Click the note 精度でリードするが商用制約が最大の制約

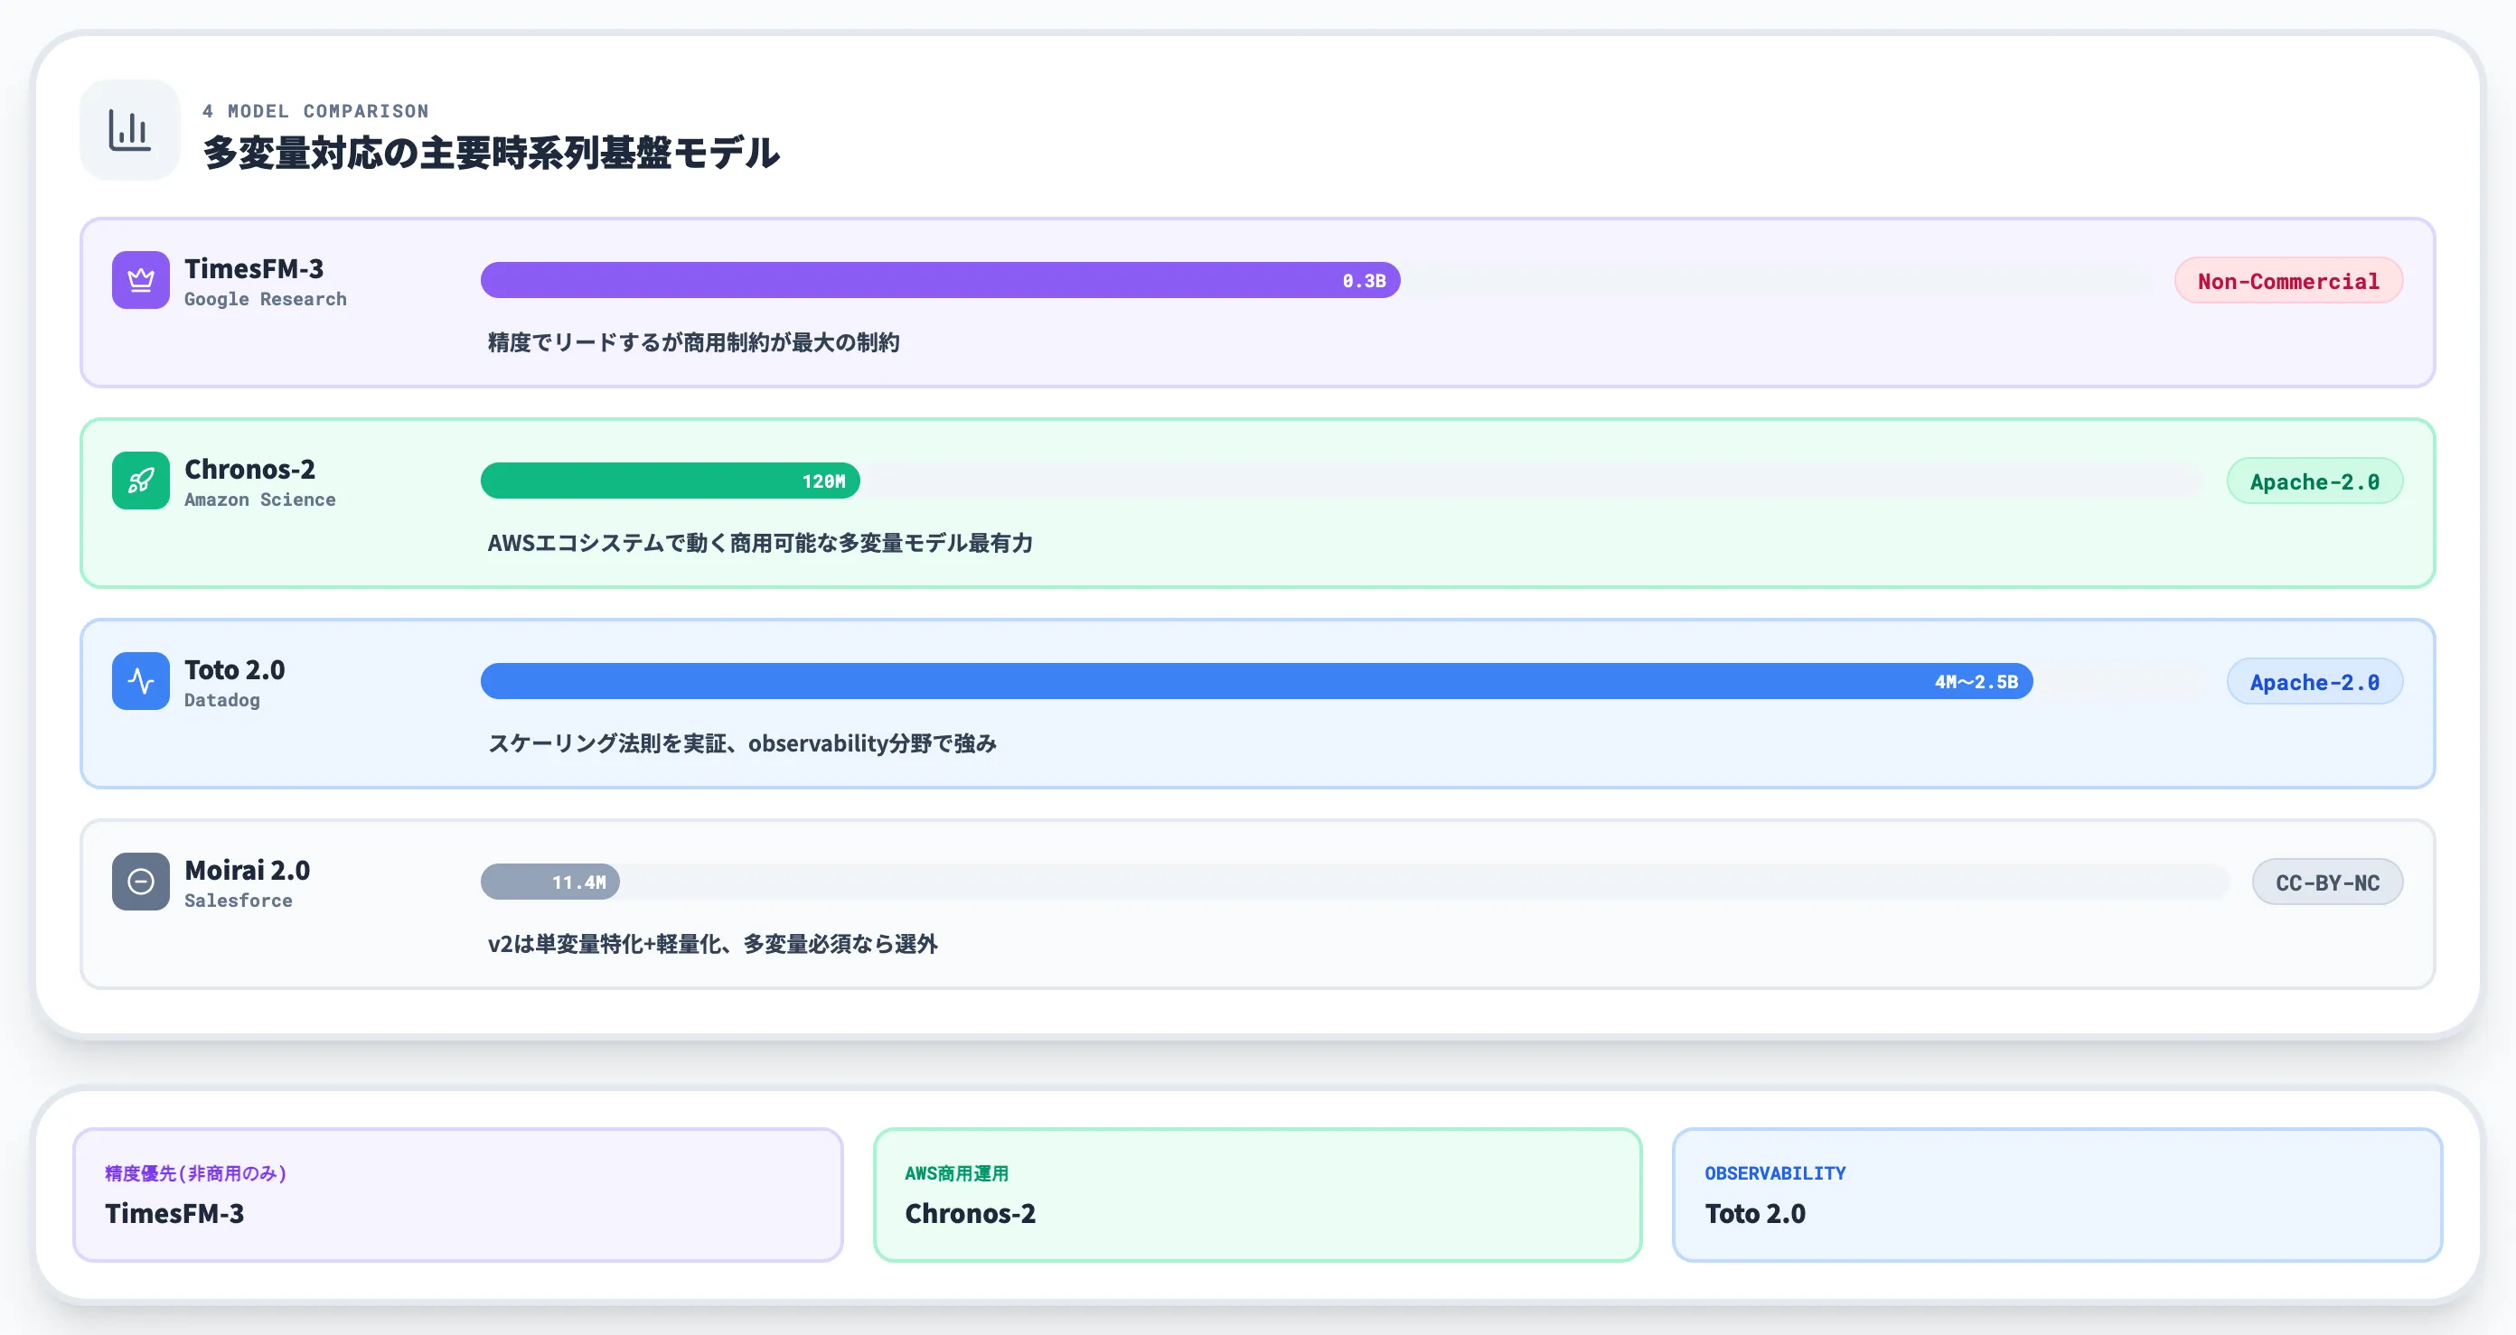coord(693,341)
